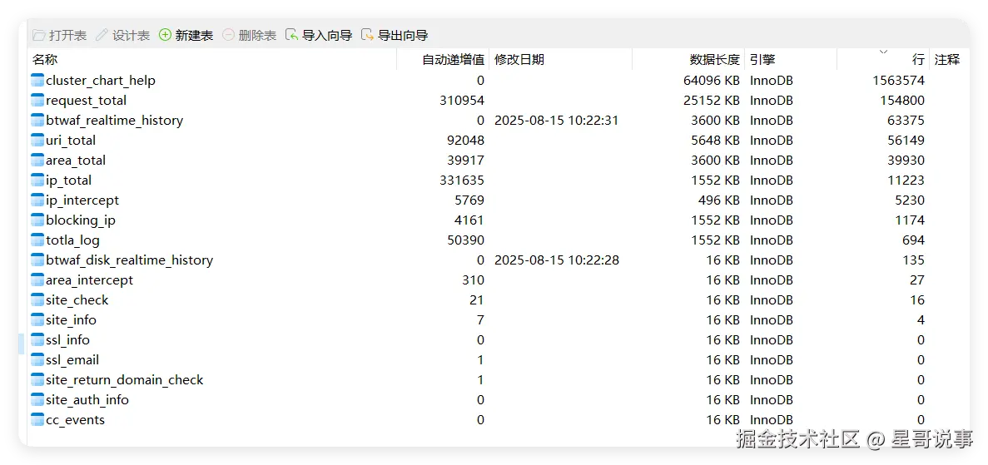Select table icon for ip_intercept
Viewport: 988px width, 465px height.
pos(37,200)
